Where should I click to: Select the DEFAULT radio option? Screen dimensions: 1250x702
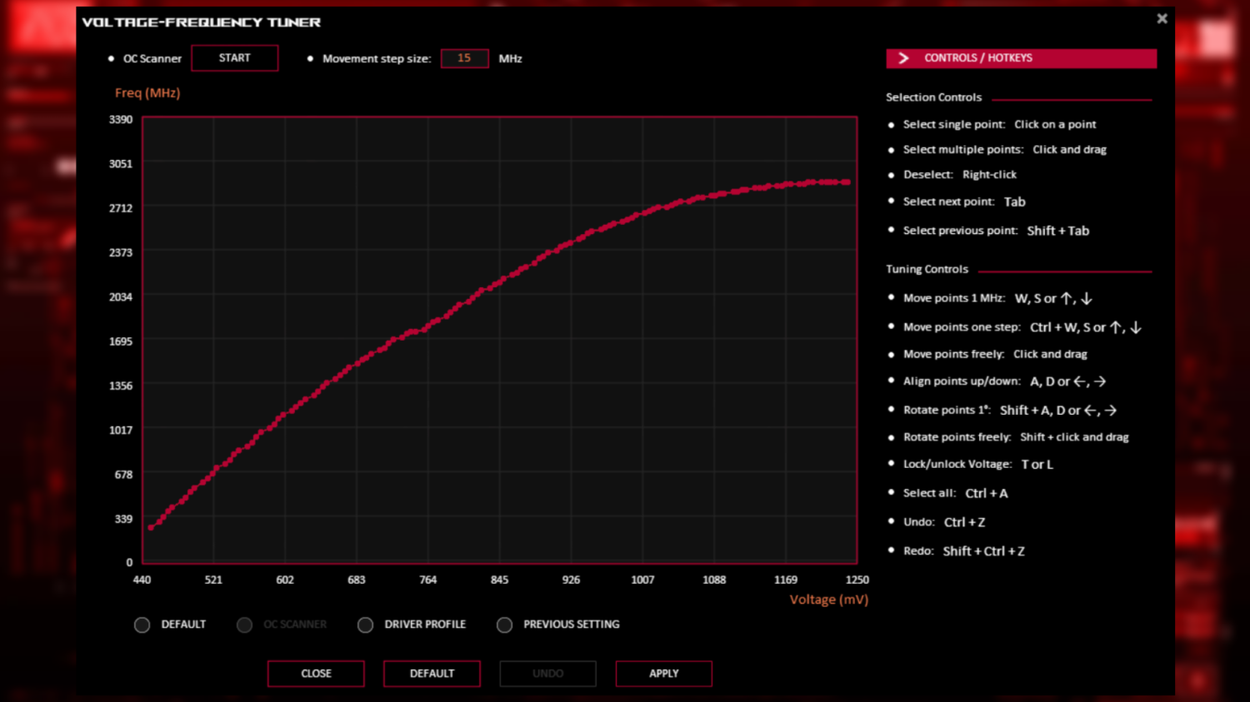click(x=142, y=625)
